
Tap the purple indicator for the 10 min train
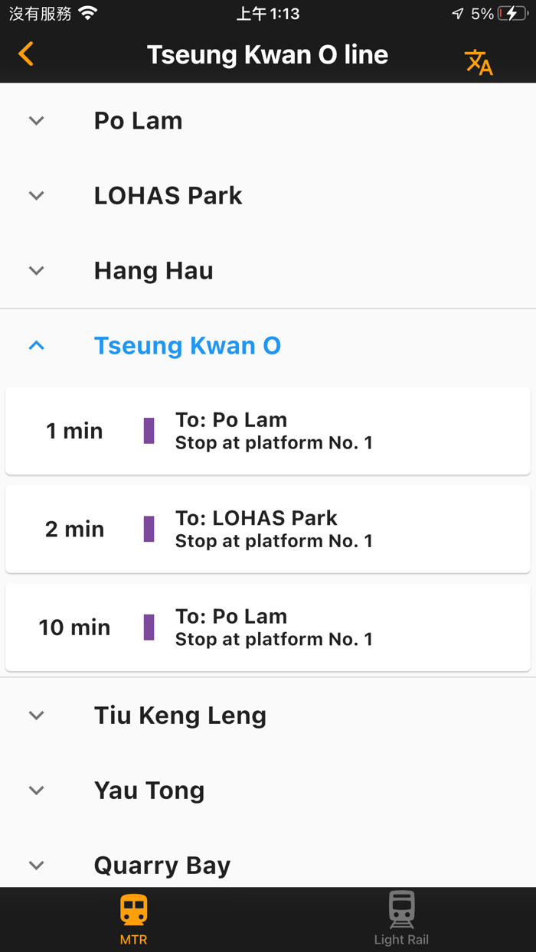[x=149, y=627]
